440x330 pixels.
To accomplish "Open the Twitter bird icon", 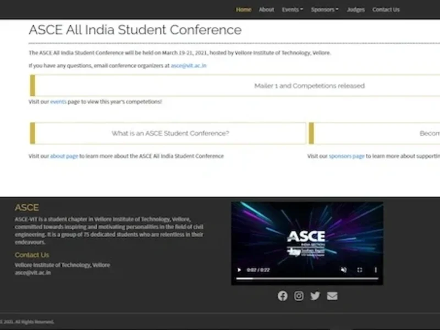I will click(x=315, y=296).
